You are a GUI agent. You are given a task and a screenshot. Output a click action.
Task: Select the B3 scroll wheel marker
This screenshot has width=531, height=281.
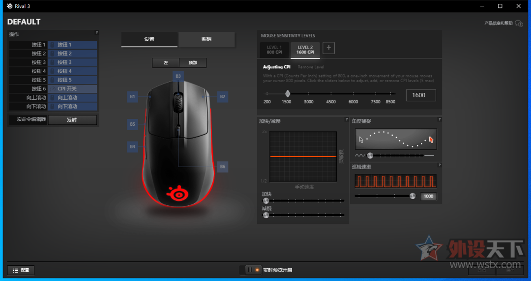[x=178, y=76]
